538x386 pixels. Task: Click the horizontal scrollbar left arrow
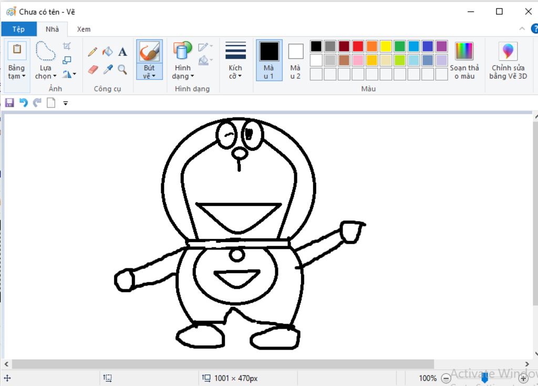[6, 364]
